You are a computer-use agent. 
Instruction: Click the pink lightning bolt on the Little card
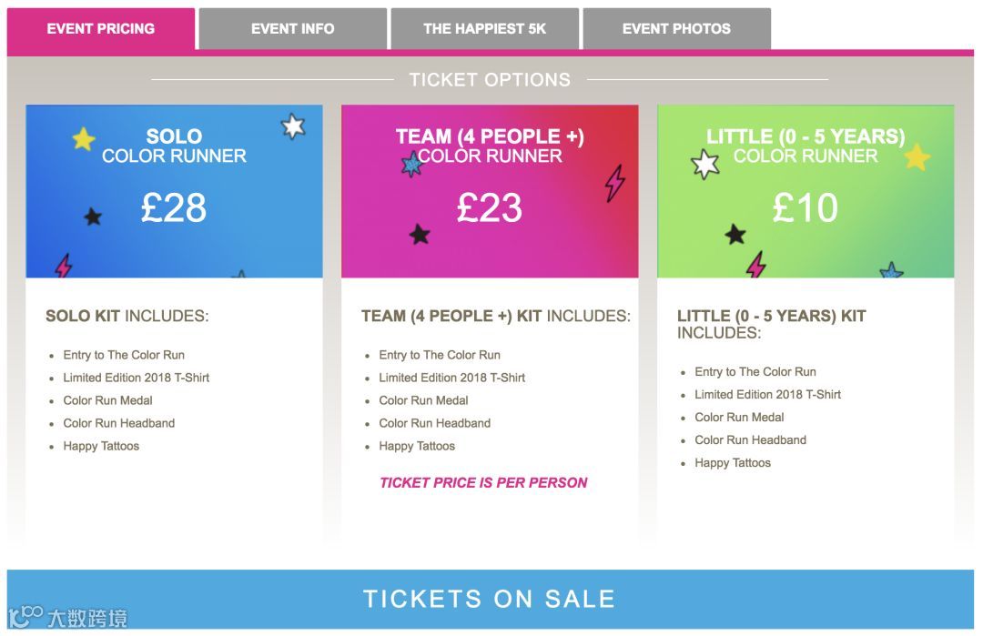pos(755,265)
